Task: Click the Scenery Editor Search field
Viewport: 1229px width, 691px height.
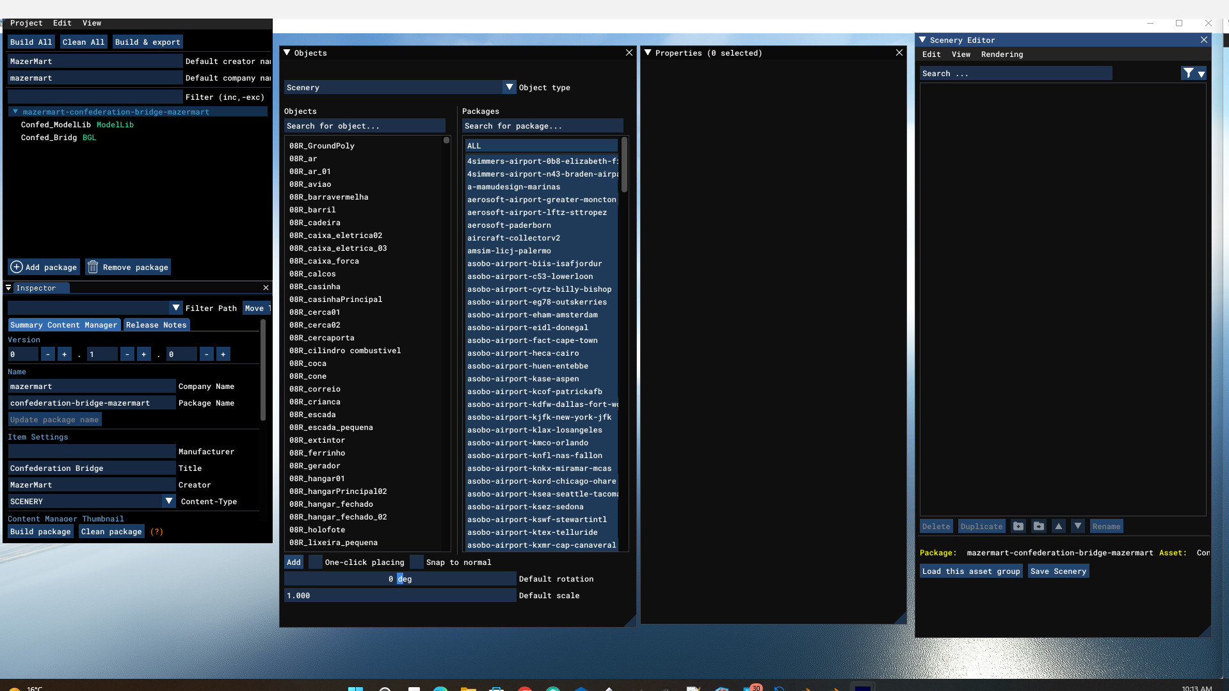Action: click(x=1016, y=74)
